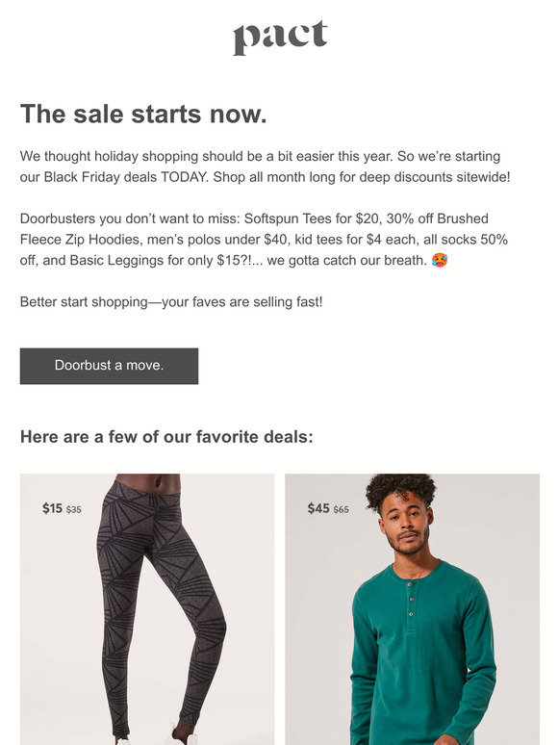The width and height of the screenshot is (558, 745).
Task: Click the 'Doorbust a move.' button
Action: [x=109, y=366]
